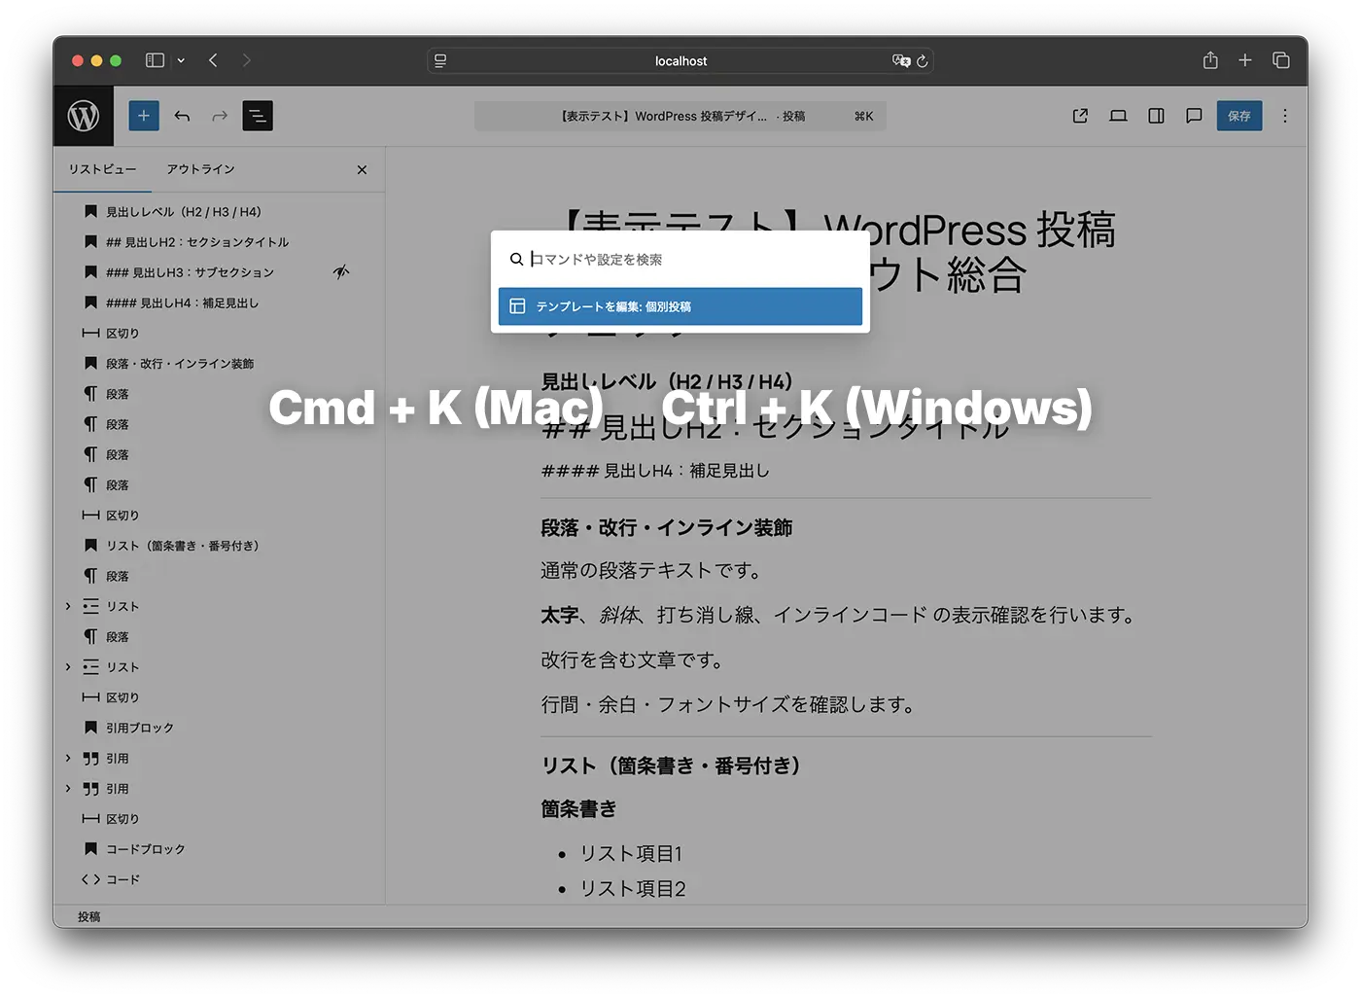The height and width of the screenshot is (998, 1361).
Task: Click the redo arrow in the editor toolbar
Action: point(219,115)
